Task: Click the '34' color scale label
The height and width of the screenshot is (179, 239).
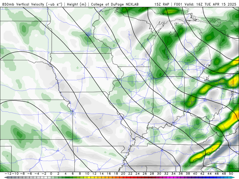Action: coord(174,174)
